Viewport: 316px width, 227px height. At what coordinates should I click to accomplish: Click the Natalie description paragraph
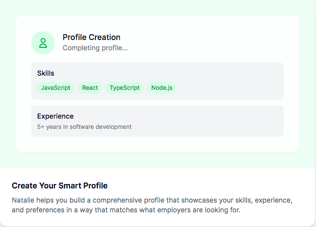point(152,205)
